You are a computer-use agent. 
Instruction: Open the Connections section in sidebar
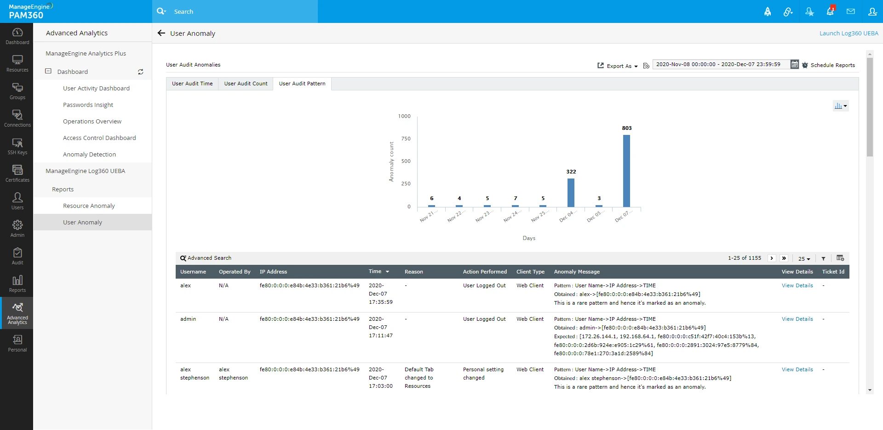point(17,118)
